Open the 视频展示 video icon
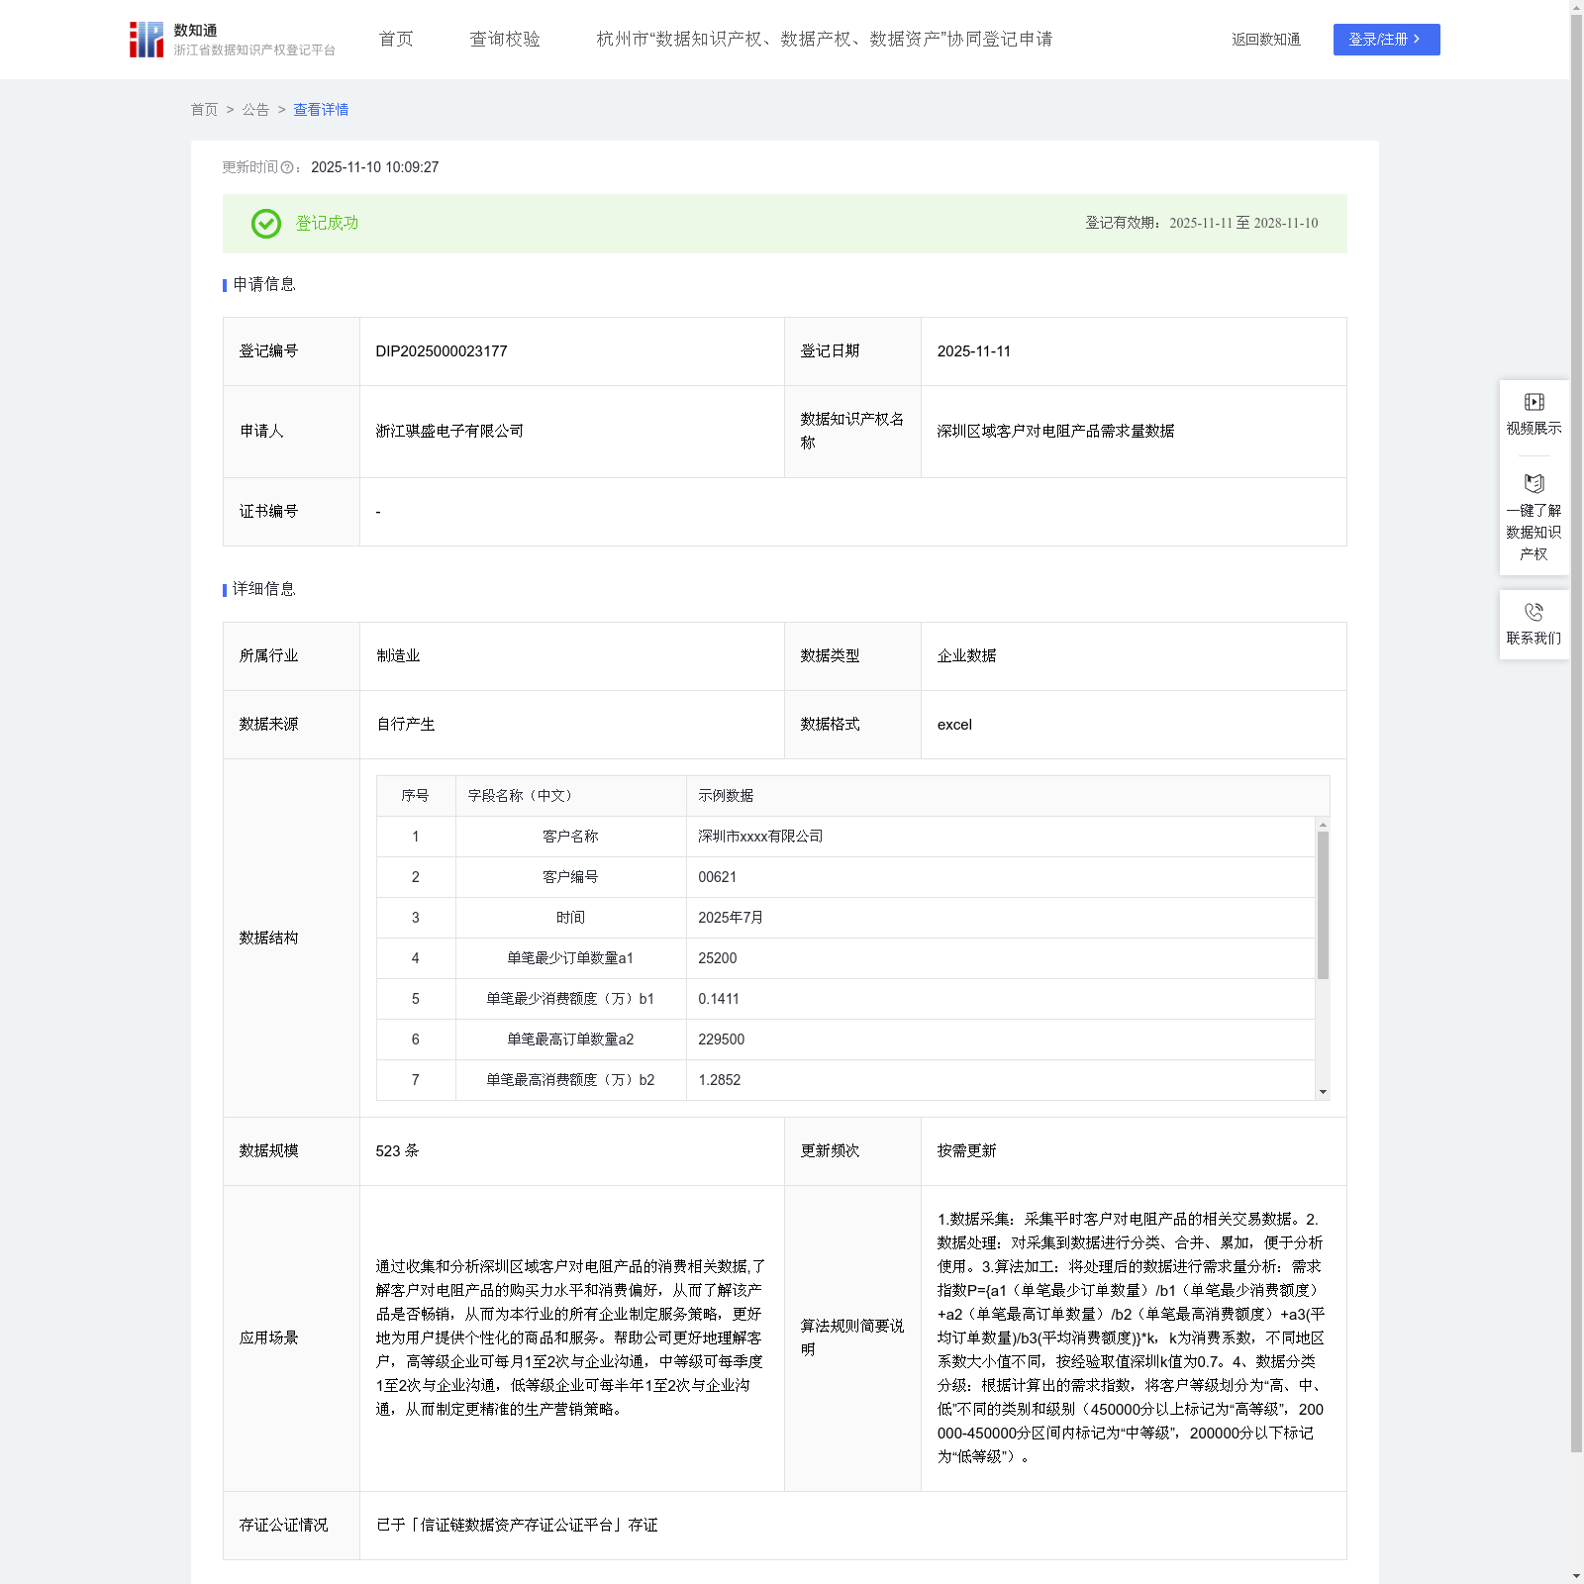Screen dimensions: 1584x1584 [1534, 402]
